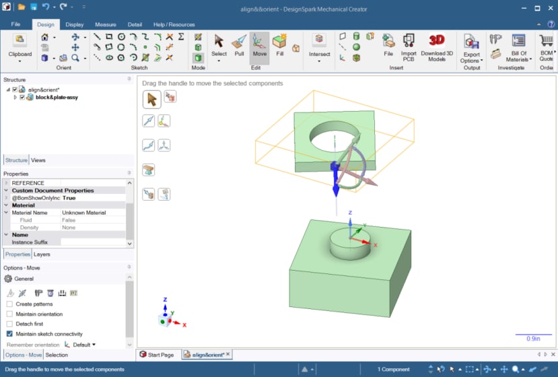Click the Instance Suffix input field
Viewport: 558px width, 377px height.
pos(93,242)
